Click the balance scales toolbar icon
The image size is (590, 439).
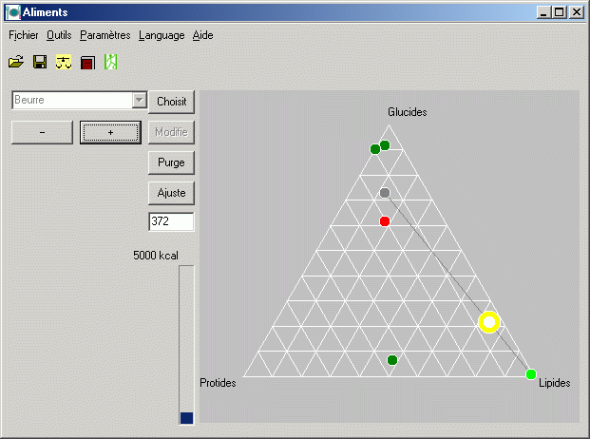(64, 63)
